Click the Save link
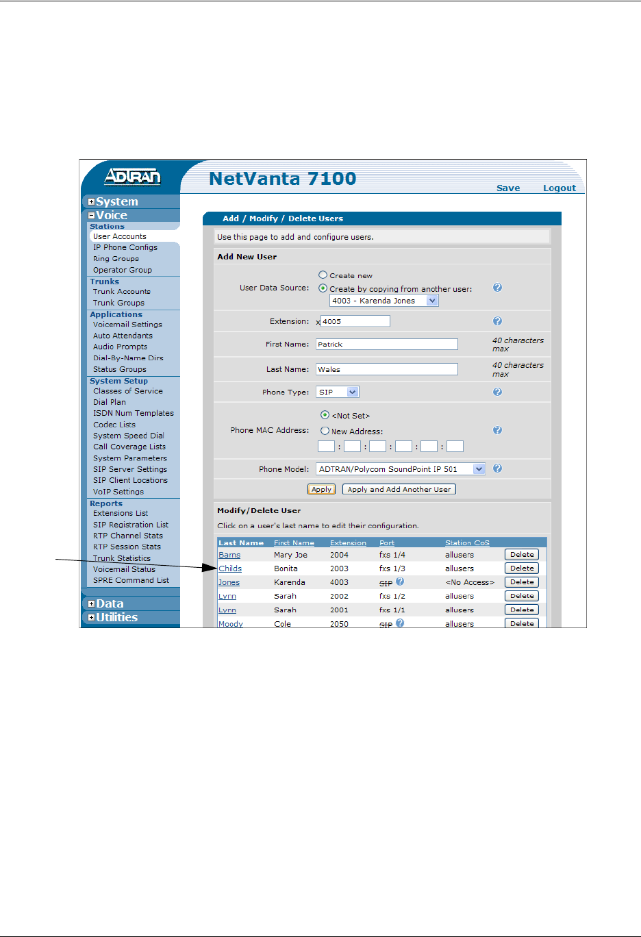This screenshot has width=641, height=937. 508,188
